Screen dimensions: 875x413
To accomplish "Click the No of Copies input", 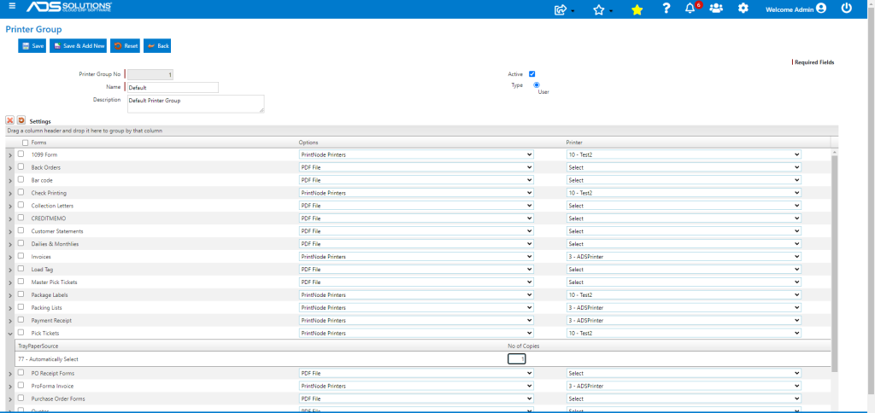I will [x=517, y=359].
